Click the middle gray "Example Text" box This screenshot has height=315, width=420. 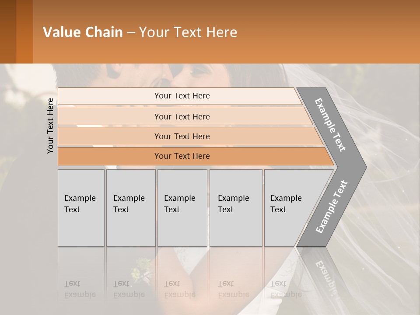coord(182,207)
